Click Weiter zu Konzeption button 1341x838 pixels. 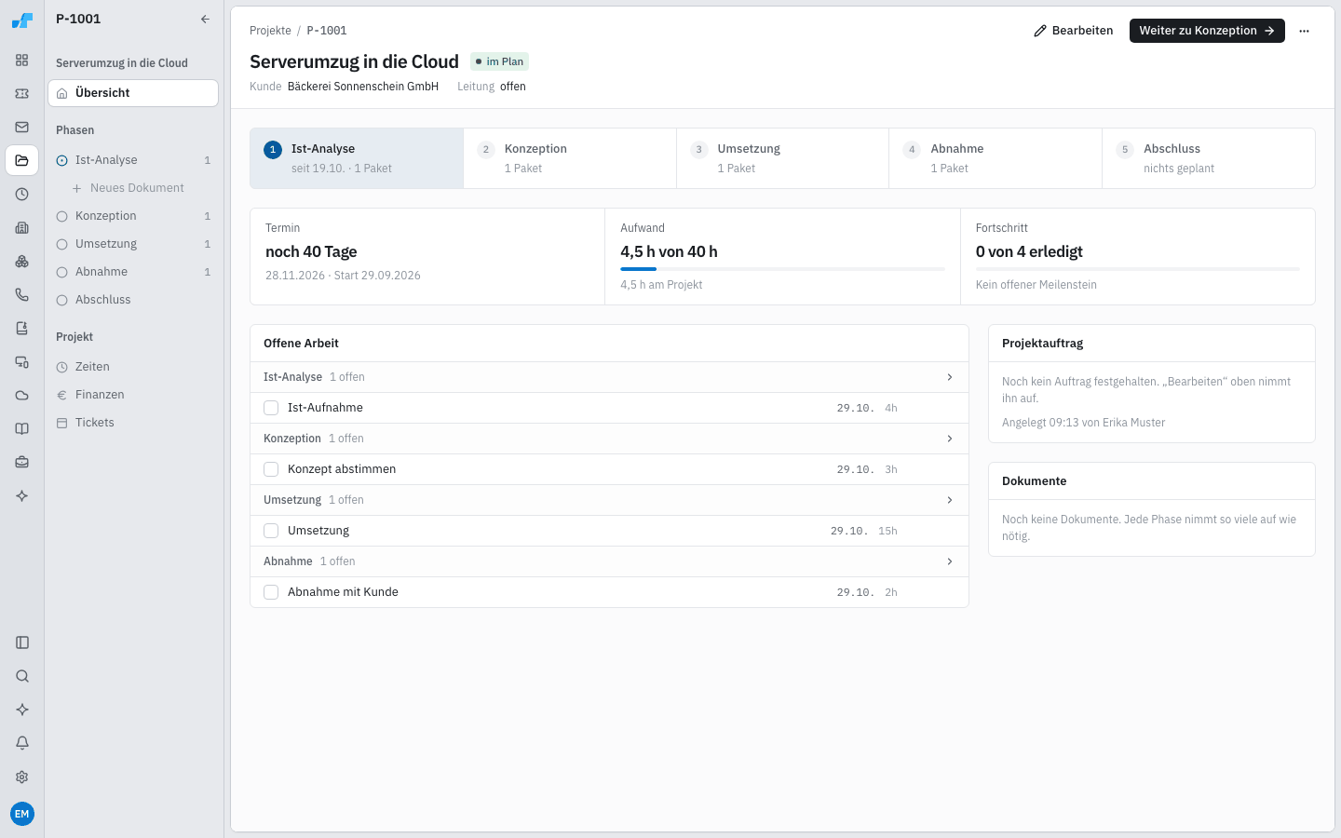(x=1207, y=31)
